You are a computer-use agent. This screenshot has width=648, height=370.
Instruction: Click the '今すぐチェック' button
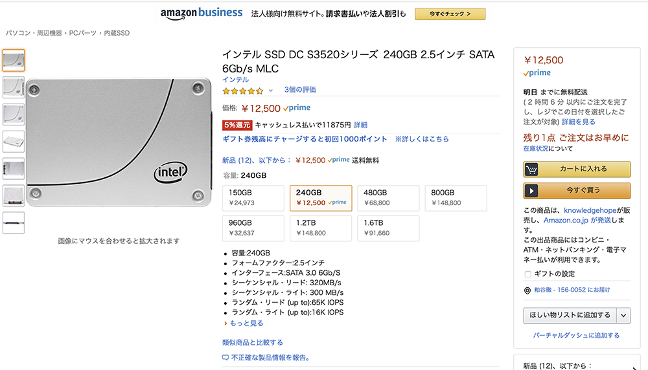pos(450,14)
